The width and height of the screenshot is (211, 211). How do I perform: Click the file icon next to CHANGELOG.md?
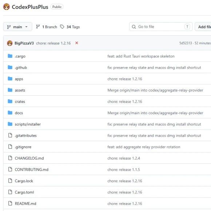point(10,158)
